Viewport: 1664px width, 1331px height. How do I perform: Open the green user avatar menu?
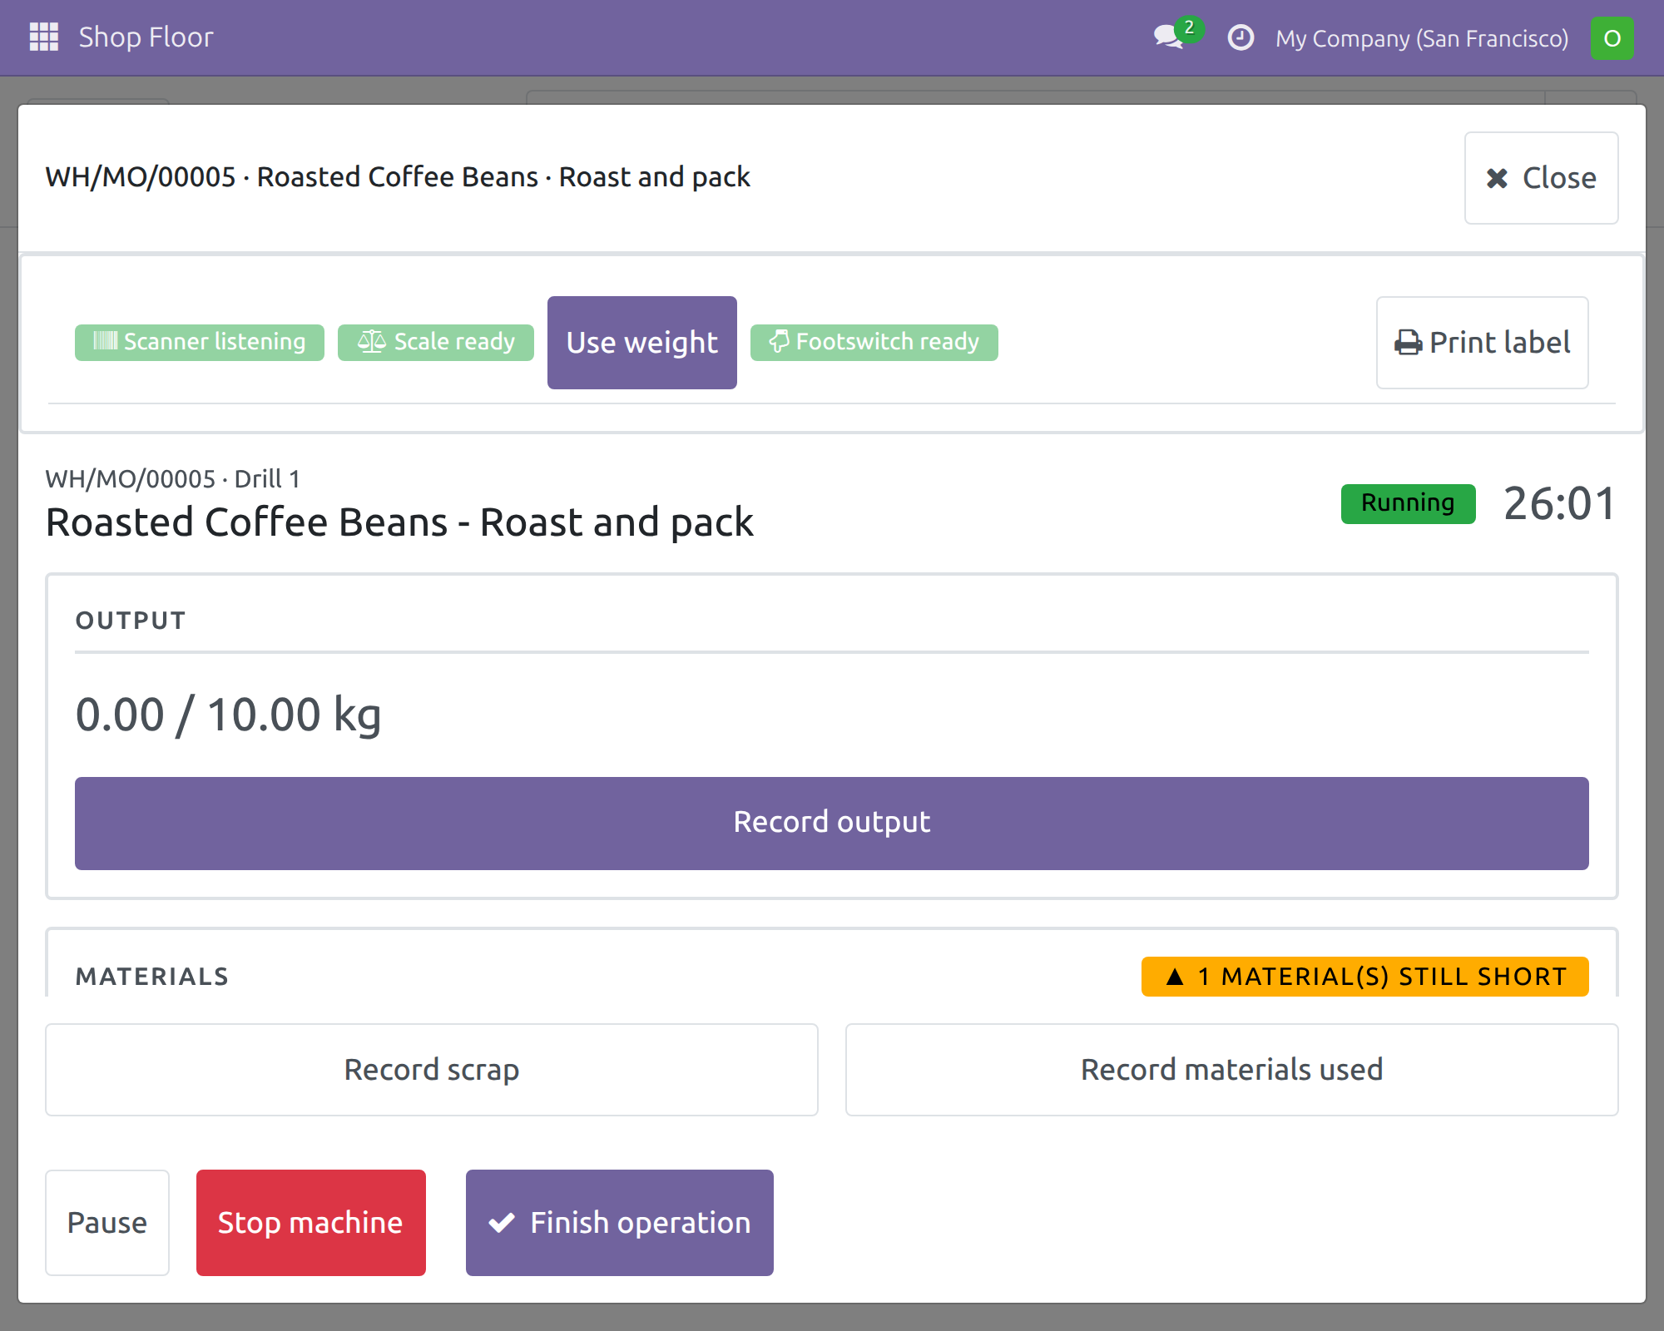click(1612, 38)
